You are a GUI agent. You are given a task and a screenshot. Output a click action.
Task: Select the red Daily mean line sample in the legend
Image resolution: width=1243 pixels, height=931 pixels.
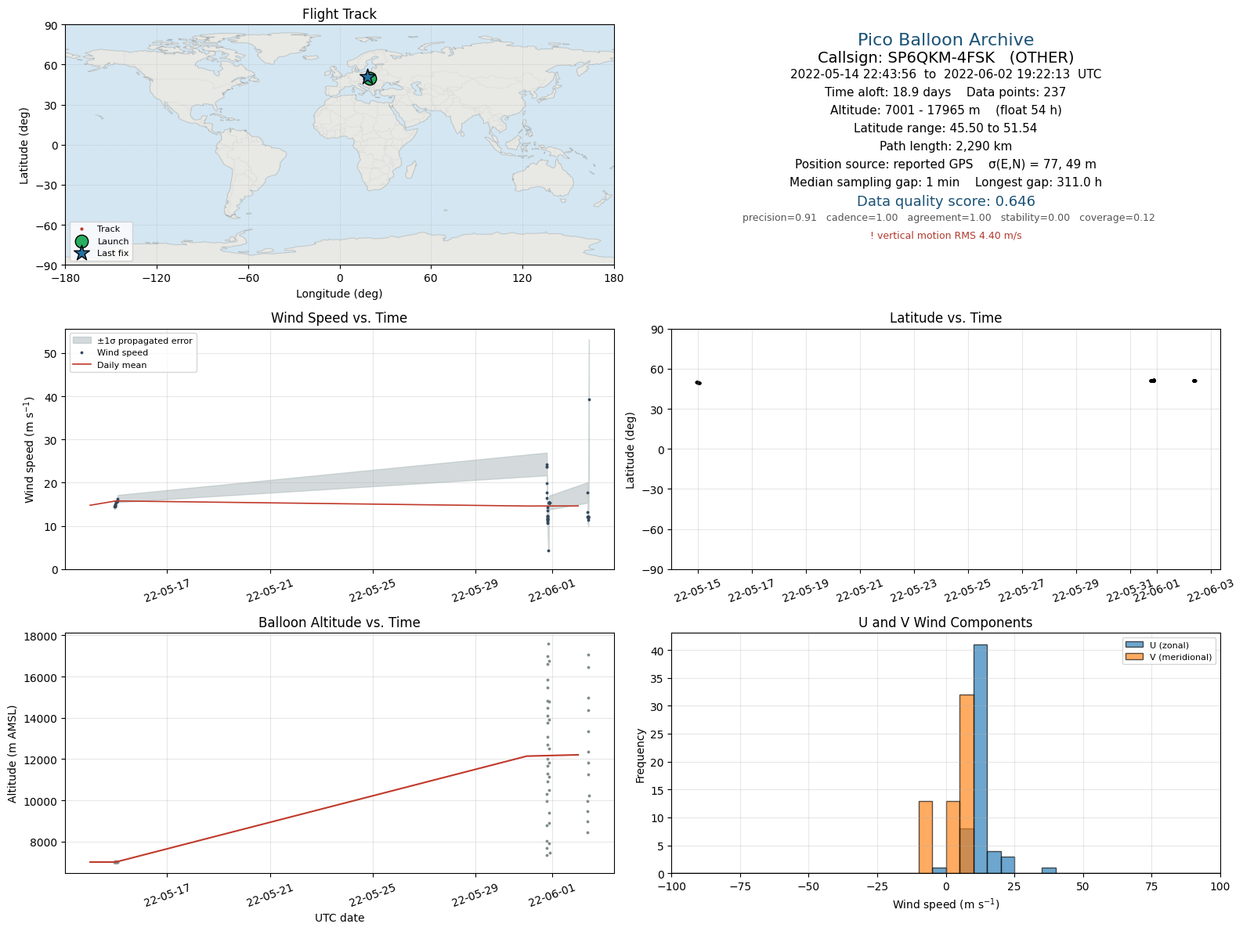[x=81, y=365]
